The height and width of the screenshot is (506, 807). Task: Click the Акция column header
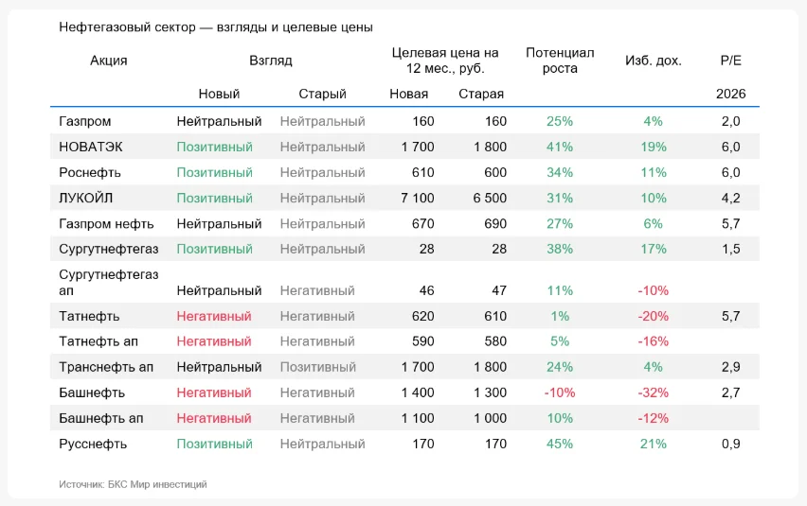[x=109, y=61]
